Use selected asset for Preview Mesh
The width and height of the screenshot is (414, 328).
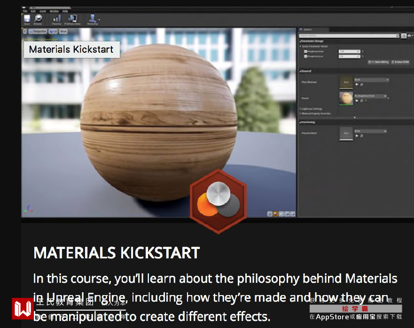(x=357, y=136)
